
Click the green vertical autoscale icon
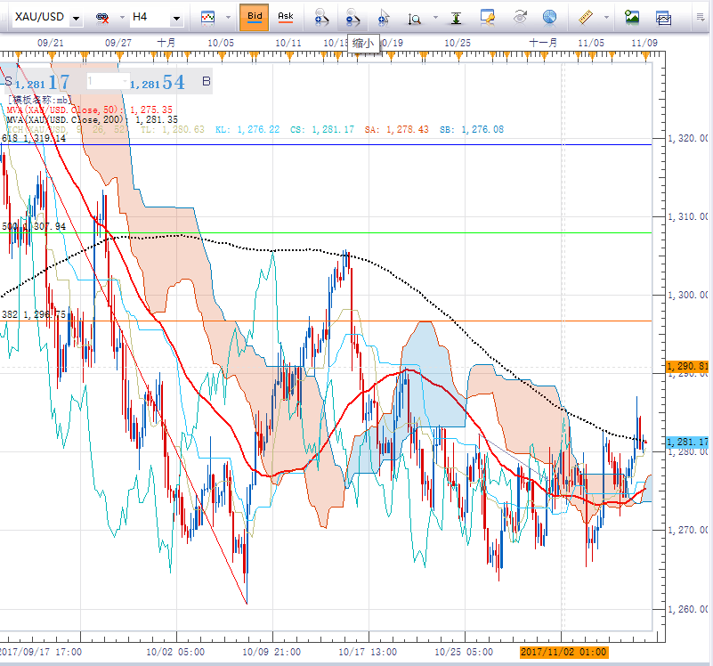[456, 17]
